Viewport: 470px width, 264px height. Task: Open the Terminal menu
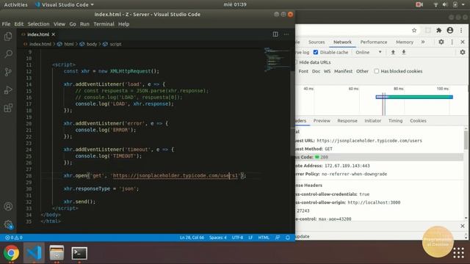104,24
